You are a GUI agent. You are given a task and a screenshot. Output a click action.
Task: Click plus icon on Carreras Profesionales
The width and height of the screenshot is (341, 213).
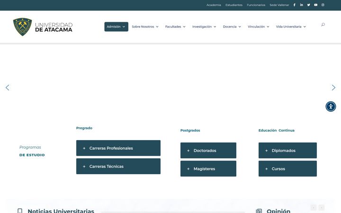click(84, 148)
